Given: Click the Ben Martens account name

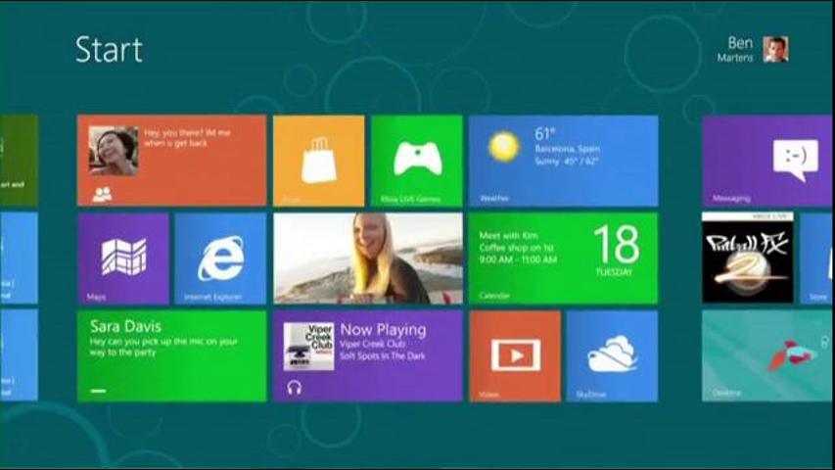Looking at the screenshot, I should click(x=735, y=50).
